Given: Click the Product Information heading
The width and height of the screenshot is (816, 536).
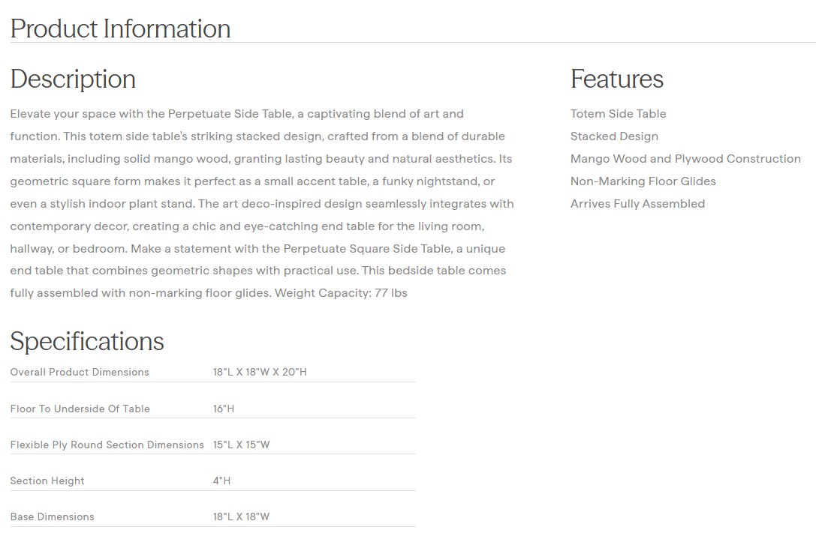Looking at the screenshot, I should pos(120,28).
